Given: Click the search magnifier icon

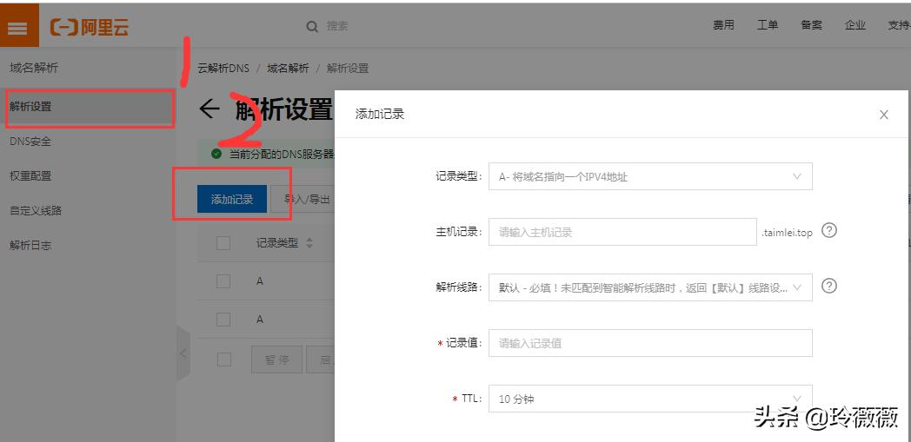Looking at the screenshot, I should pyautogui.click(x=313, y=27).
